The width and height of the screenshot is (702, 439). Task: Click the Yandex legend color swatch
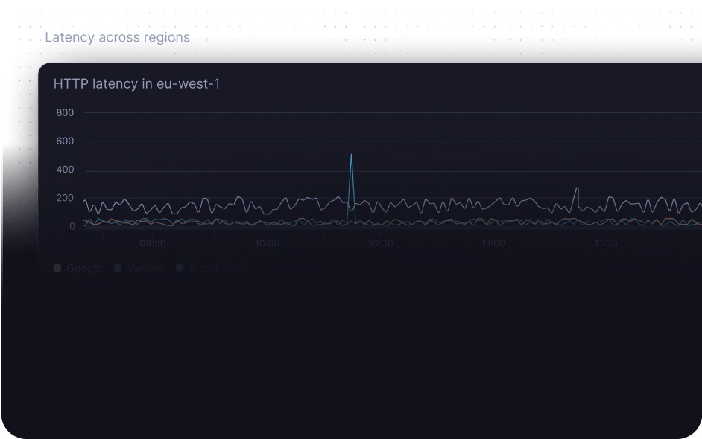pos(118,268)
